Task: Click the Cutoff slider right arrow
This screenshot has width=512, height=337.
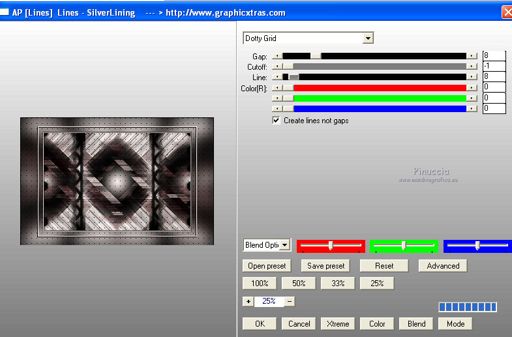Action: pyautogui.click(x=472, y=66)
